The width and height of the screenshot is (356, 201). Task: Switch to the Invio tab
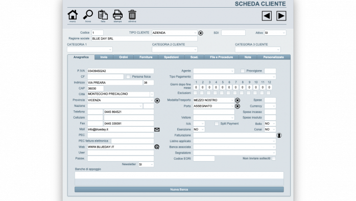[x=104, y=57]
